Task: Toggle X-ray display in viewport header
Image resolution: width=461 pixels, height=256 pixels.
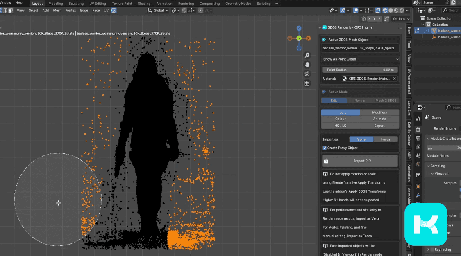Action: [x=379, y=10]
